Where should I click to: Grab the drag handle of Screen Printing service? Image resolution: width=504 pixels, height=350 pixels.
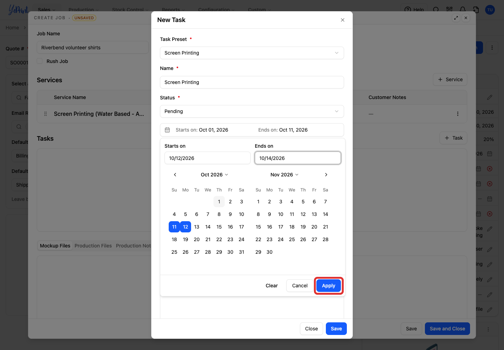coord(45,114)
